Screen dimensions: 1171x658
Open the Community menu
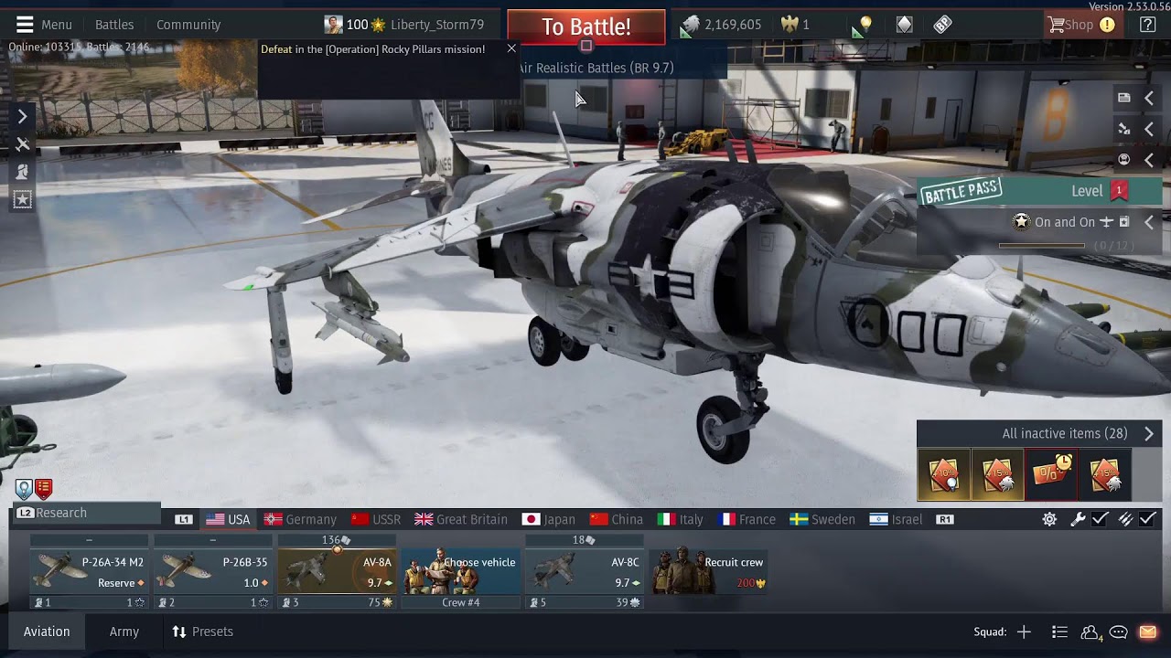[x=188, y=25]
